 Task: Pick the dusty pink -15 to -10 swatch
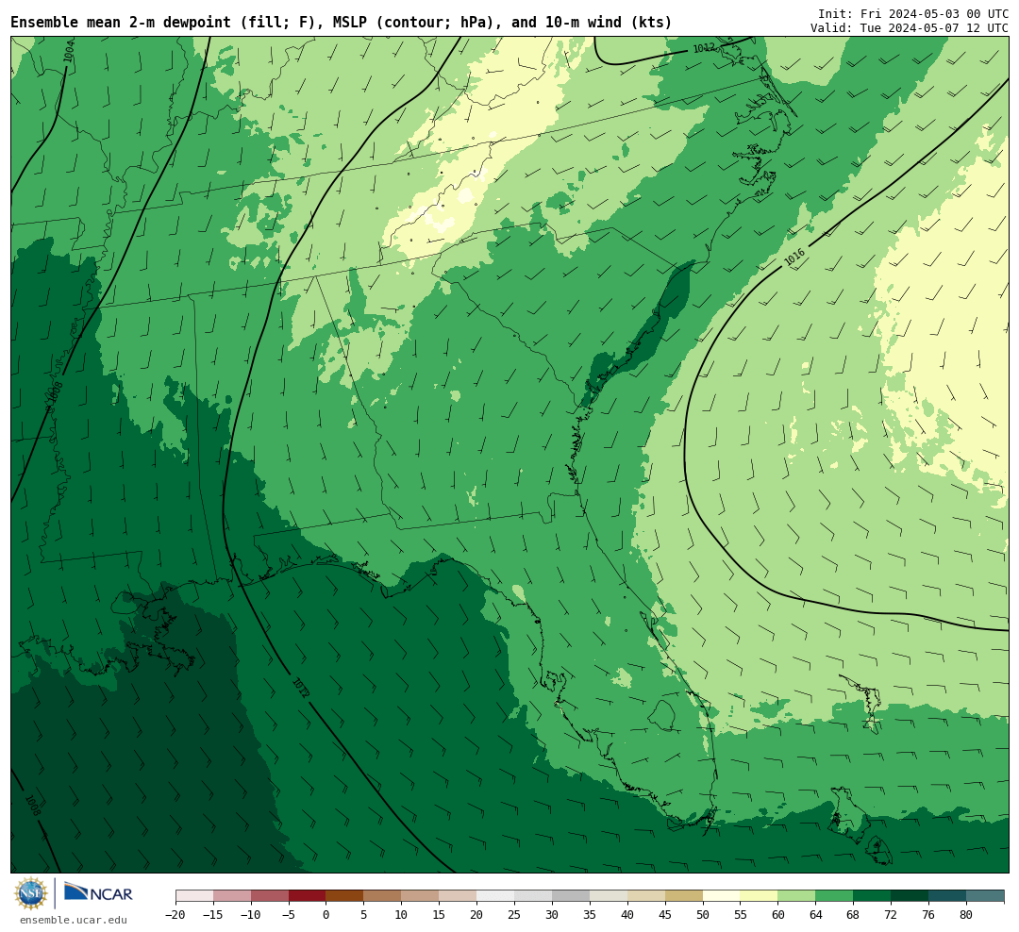(x=232, y=896)
